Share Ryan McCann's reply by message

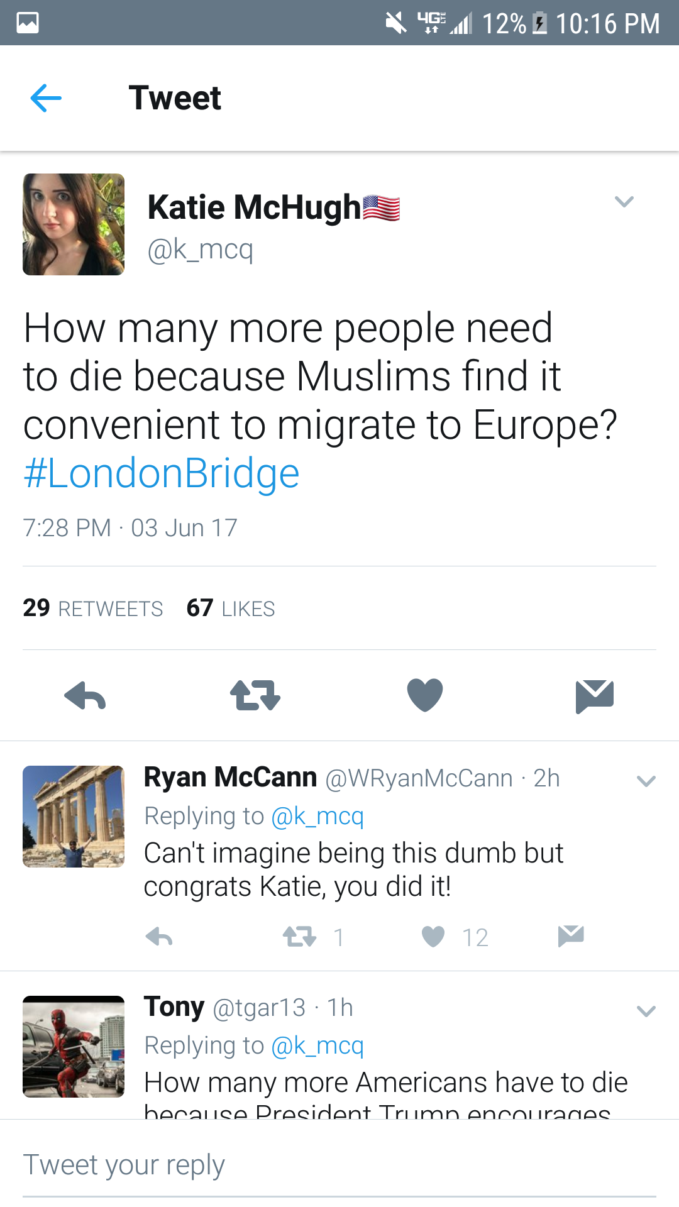[571, 936]
